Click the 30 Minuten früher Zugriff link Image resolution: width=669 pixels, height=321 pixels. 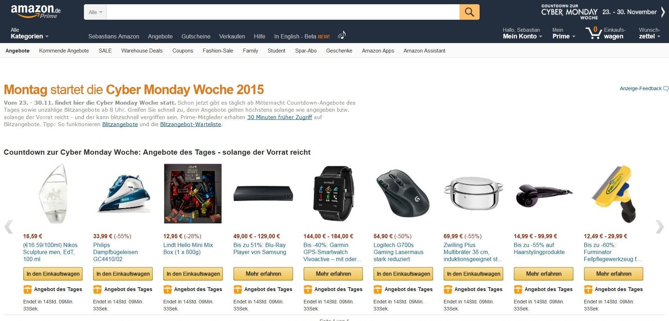280,117
